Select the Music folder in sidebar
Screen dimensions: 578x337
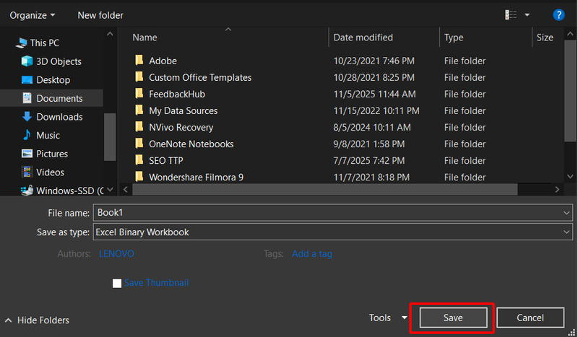click(48, 135)
